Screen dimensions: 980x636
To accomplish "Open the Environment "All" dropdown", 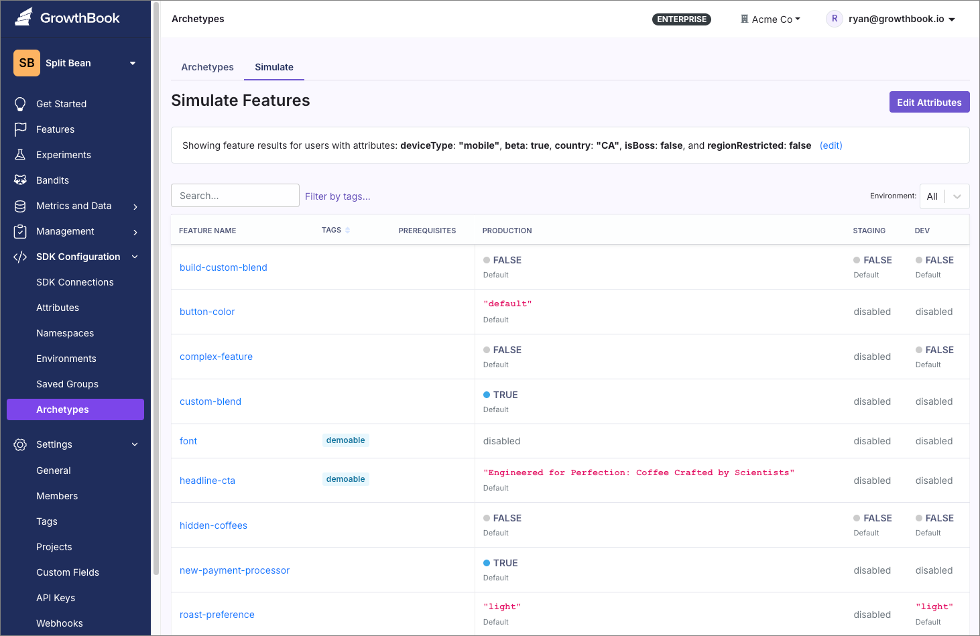I will pos(944,196).
